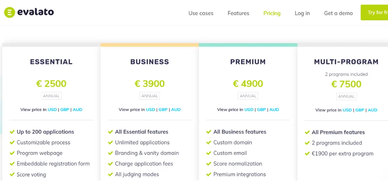Viewport: 388px width, 194px height.
Task: Click checkmark icon beside Up to 200 applications
Action: click(x=12, y=132)
